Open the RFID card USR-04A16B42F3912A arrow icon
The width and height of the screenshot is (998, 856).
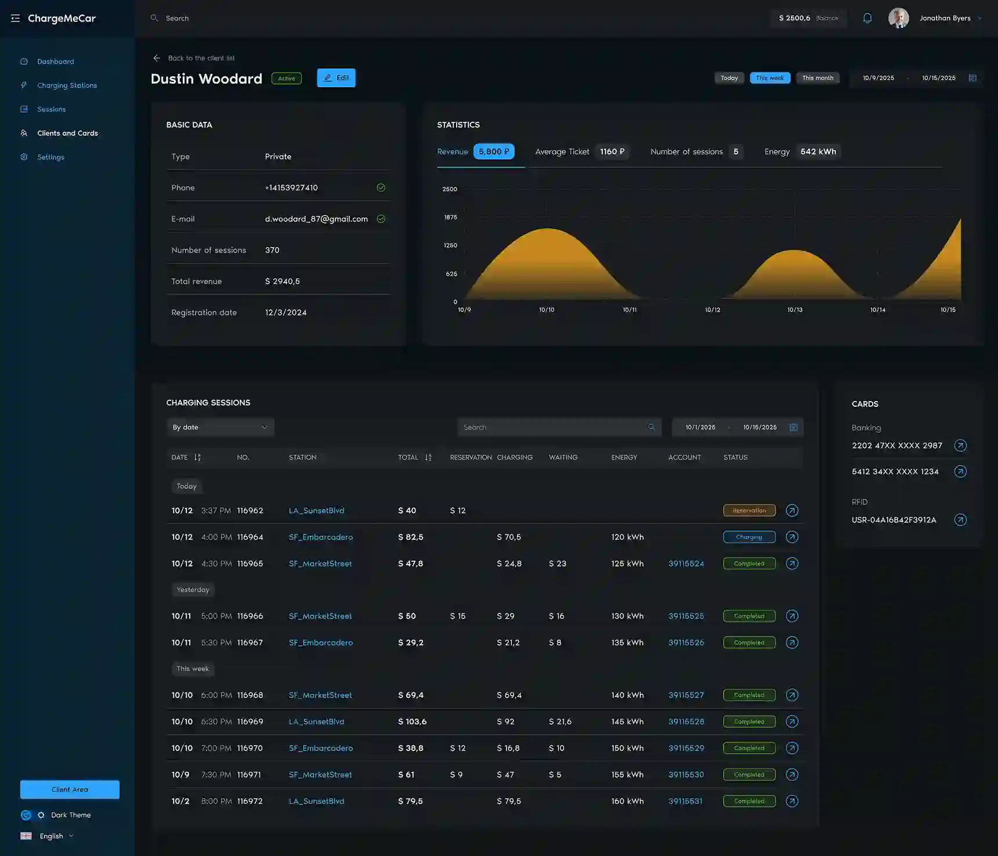point(960,520)
